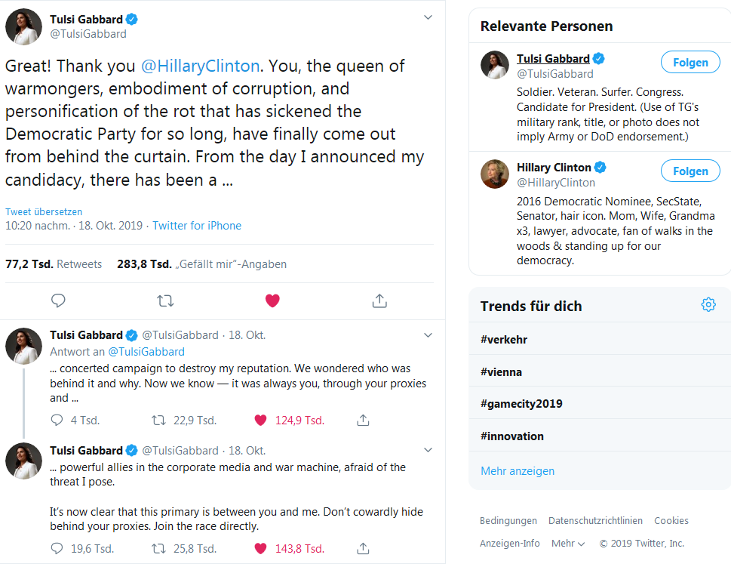Open the main tweet's options chevron
The image size is (731, 564).
(x=428, y=17)
